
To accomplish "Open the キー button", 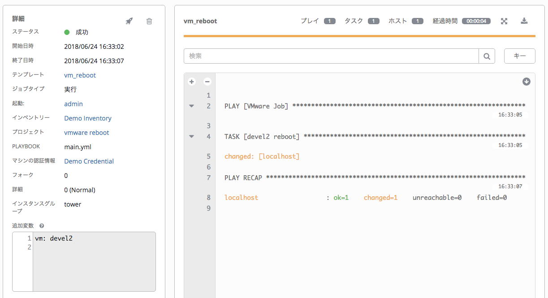I will tap(520, 56).
